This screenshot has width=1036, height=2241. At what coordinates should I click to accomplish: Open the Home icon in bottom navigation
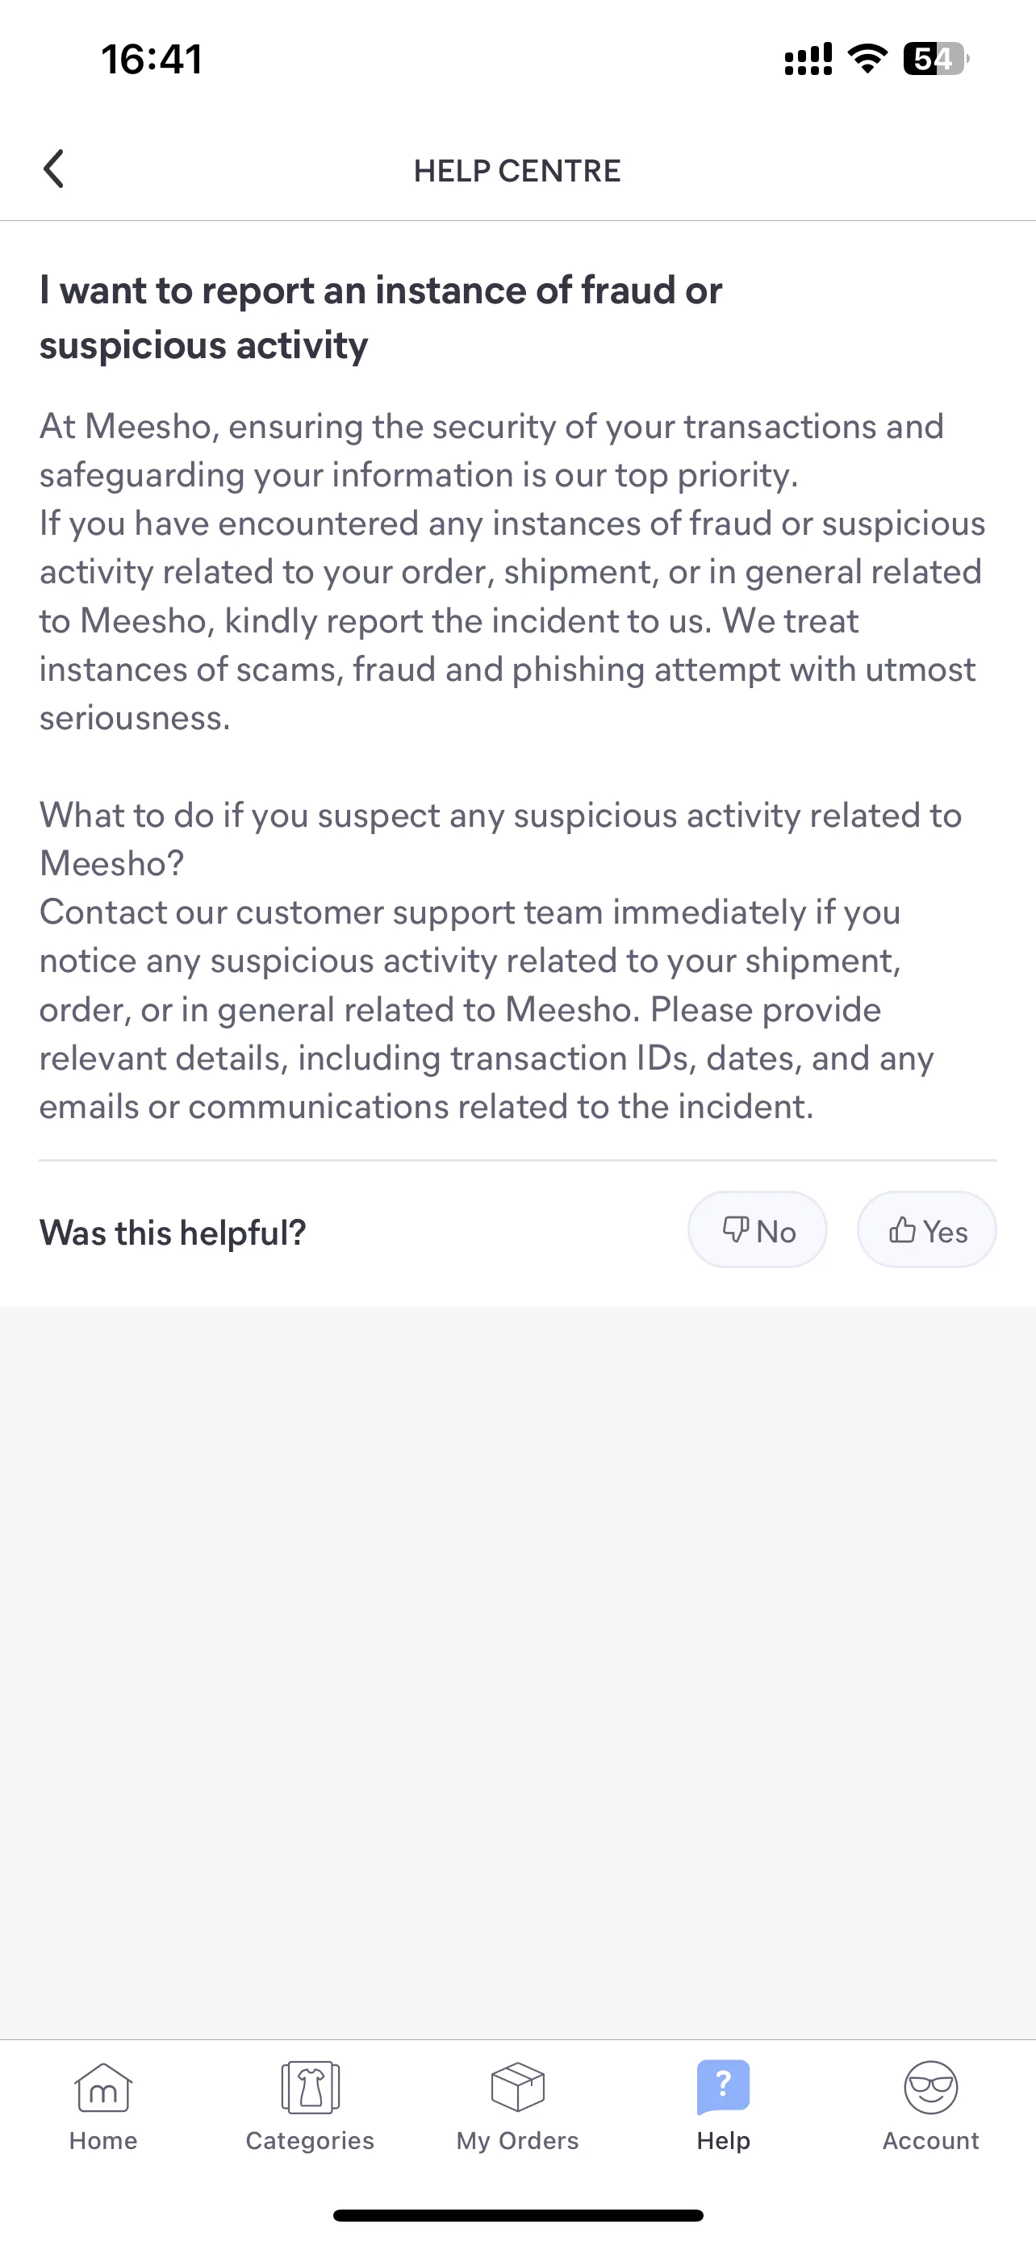pyautogui.click(x=103, y=2088)
